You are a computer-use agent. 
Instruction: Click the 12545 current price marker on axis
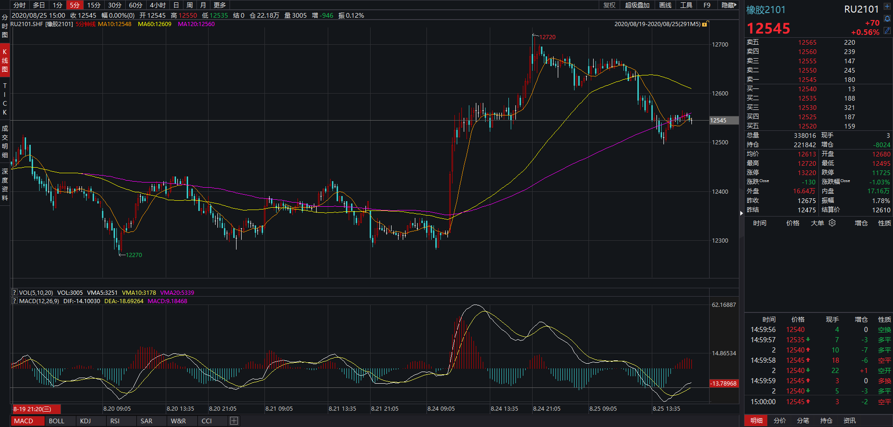tap(723, 120)
